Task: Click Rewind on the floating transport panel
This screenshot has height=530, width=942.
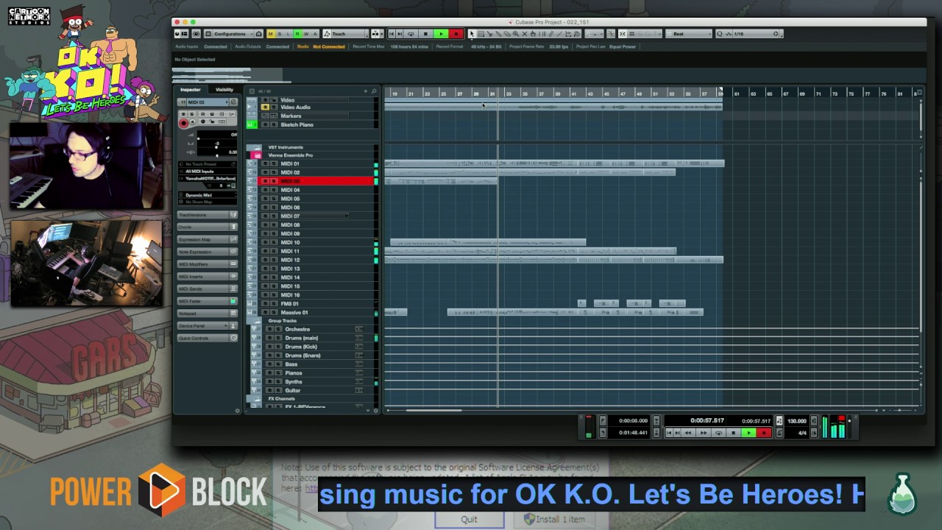Action: (688, 433)
